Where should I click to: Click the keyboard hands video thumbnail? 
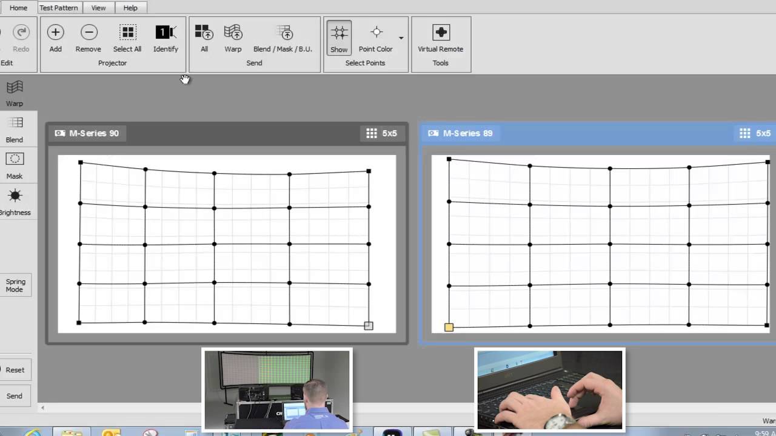pyautogui.click(x=550, y=390)
